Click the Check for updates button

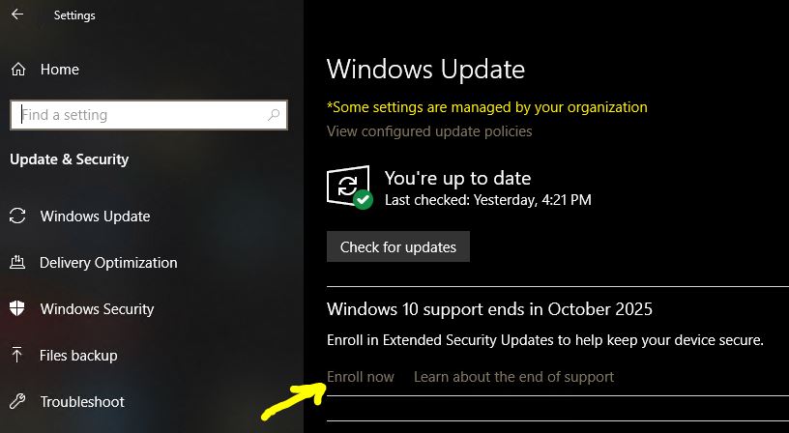[398, 246]
